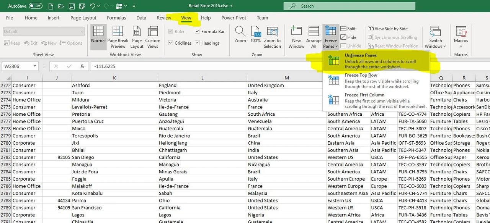The height and width of the screenshot is (223, 490).
Task: Save the workbook using the Save icon
Action: pyautogui.click(x=72, y=6)
